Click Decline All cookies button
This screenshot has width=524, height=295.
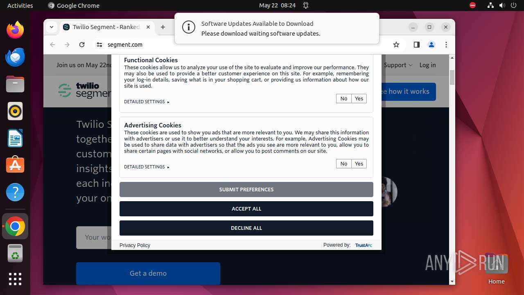pyautogui.click(x=246, y=228)
